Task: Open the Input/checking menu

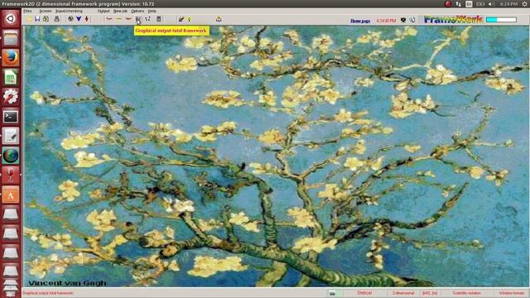Action: [x=69, y=11]
